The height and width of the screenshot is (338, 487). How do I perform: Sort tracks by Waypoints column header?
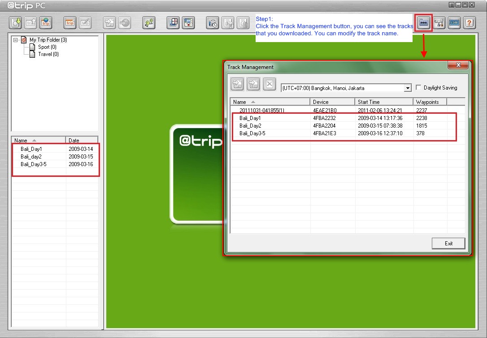430,102
